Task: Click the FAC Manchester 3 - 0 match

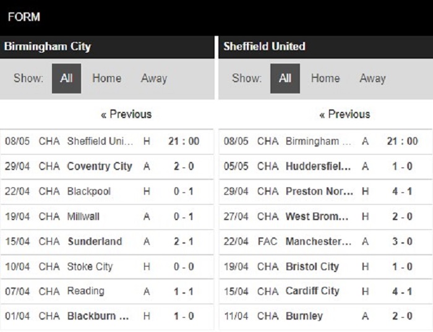Action: (326, 242)
